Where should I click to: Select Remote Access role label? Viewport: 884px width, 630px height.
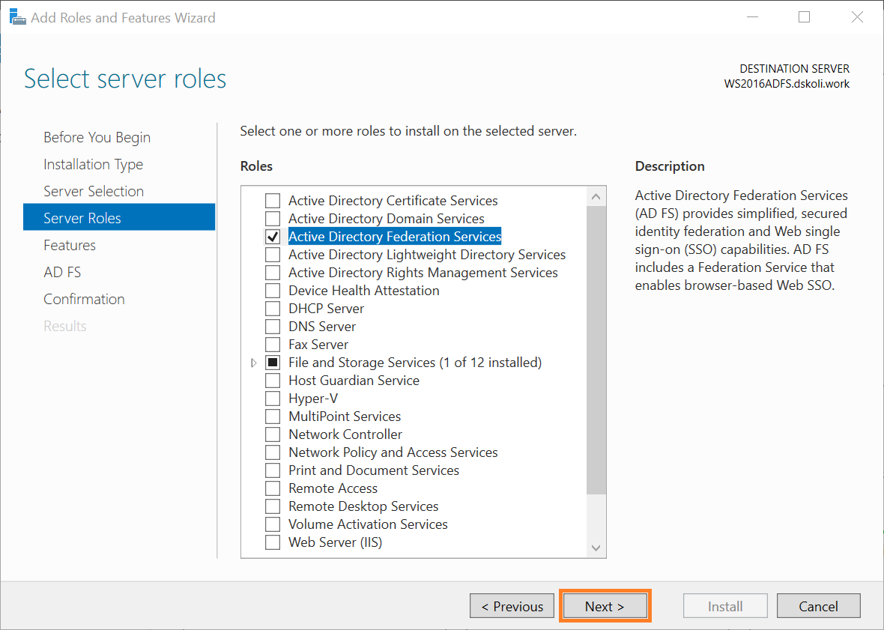tap(333, 488)
